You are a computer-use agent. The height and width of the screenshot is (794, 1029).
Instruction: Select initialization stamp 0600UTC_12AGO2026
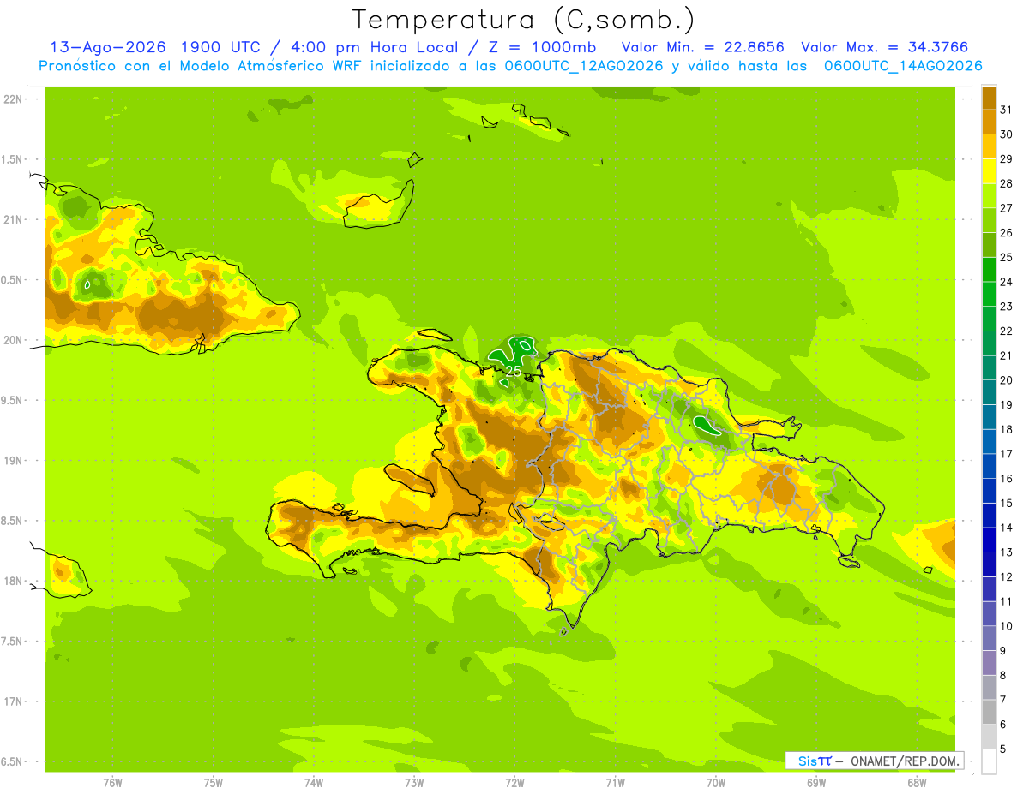[x=585, y=66]
